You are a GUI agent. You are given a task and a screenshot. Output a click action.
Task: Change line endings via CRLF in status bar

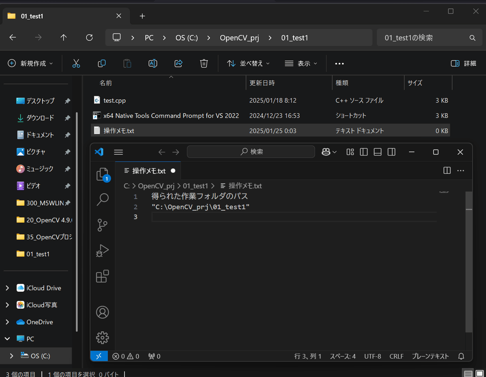click(396, 356)
